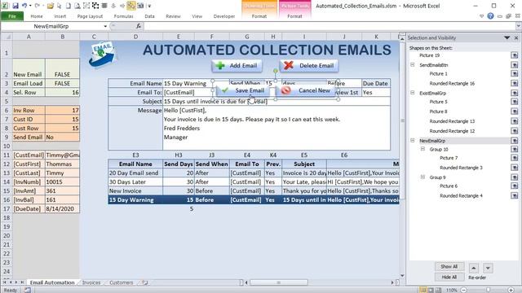The width and height of the screenshot is (522, 293).
Task: Click the Select All corner of the grid
Action: point(7,37)
